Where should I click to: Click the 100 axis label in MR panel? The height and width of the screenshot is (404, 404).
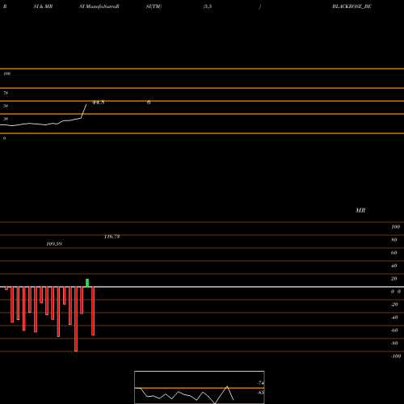click(x=395, y=227)
